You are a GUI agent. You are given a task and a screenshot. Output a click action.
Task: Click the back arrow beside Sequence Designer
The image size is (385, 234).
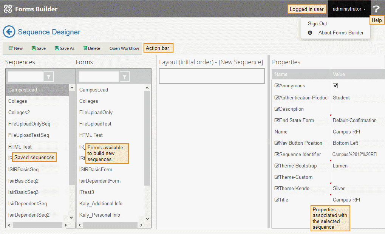pos(9,32)
